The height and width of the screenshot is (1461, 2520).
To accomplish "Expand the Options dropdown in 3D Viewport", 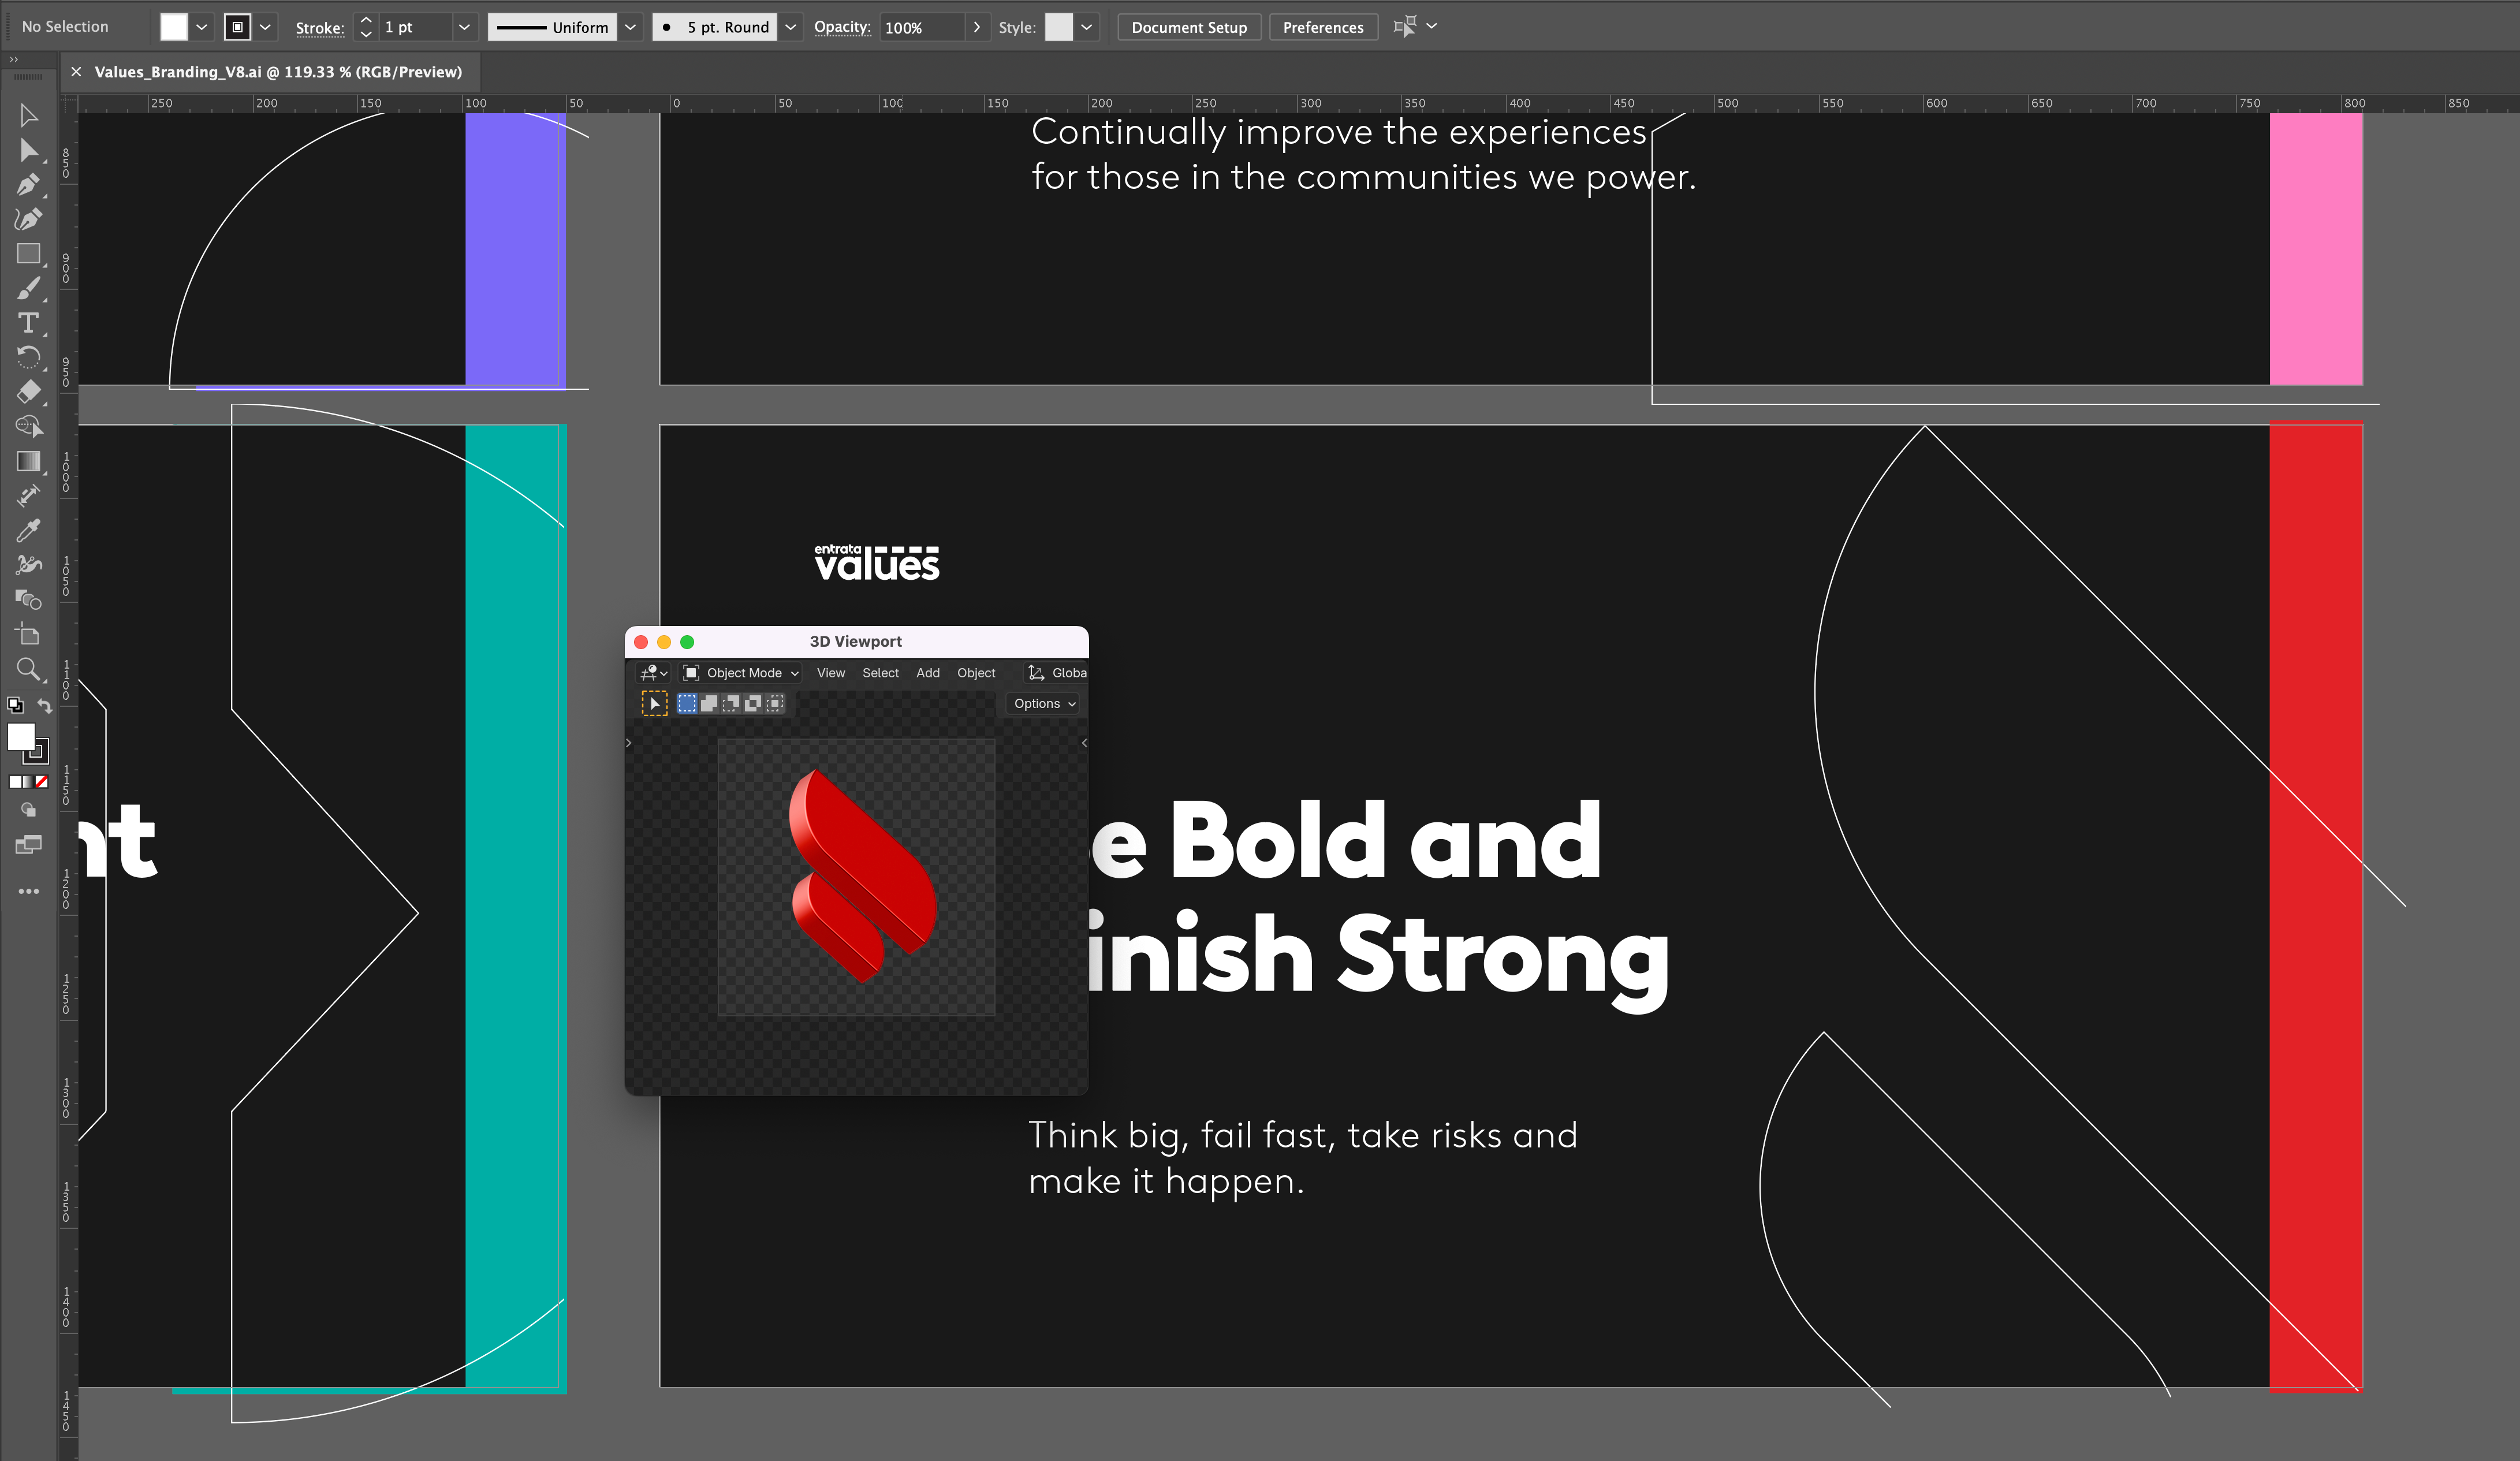I will click(x=1044, y=704).
